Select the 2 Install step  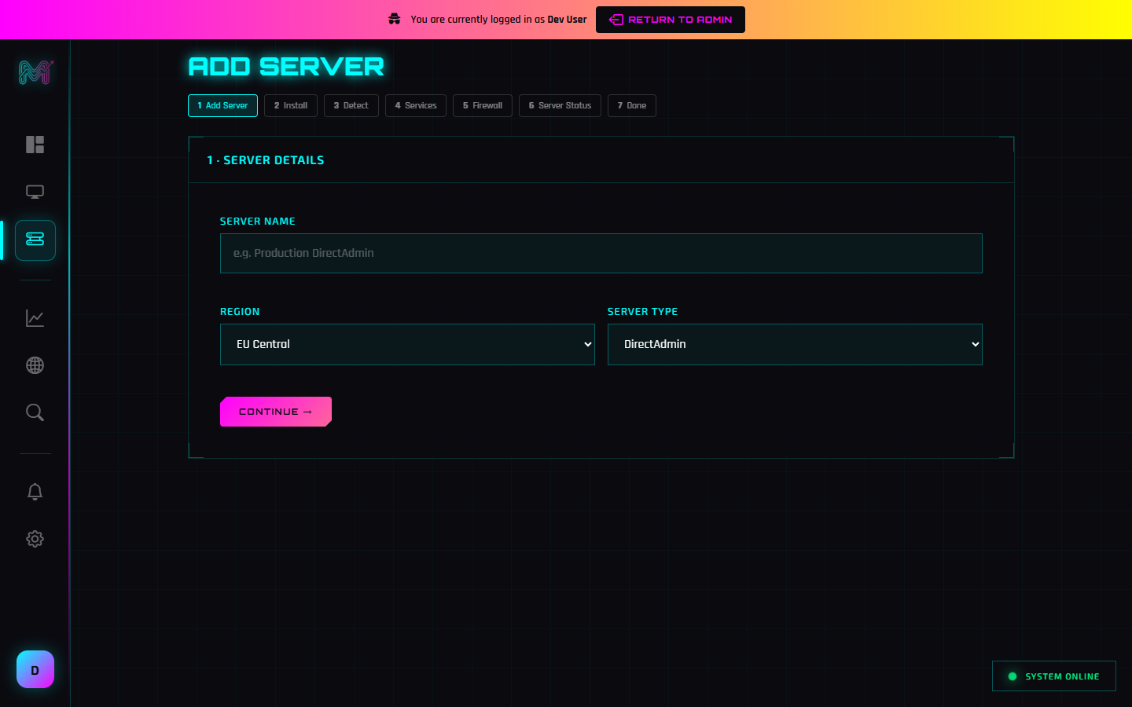[291, 105]
